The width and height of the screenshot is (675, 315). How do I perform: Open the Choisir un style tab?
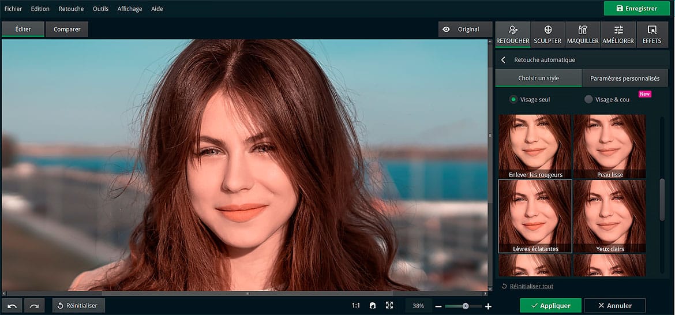coord(538,78)
